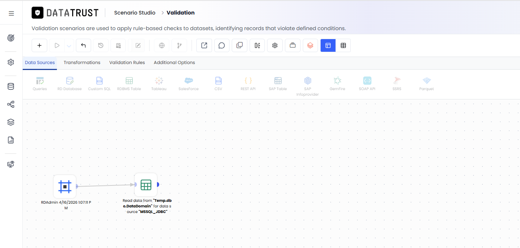This screenshot has height=248, width=520.
Task: Click the GemFire data source
Action: click(337, 84)
